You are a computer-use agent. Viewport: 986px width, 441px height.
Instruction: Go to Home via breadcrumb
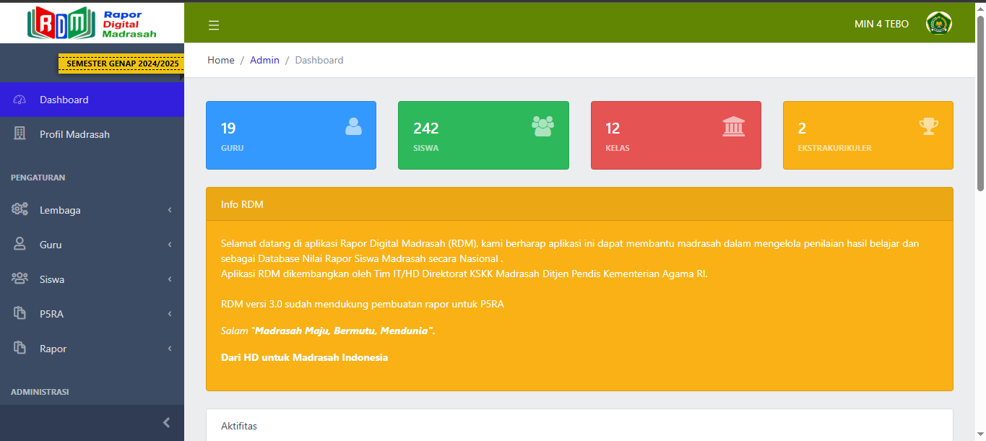tap(220, 60)
